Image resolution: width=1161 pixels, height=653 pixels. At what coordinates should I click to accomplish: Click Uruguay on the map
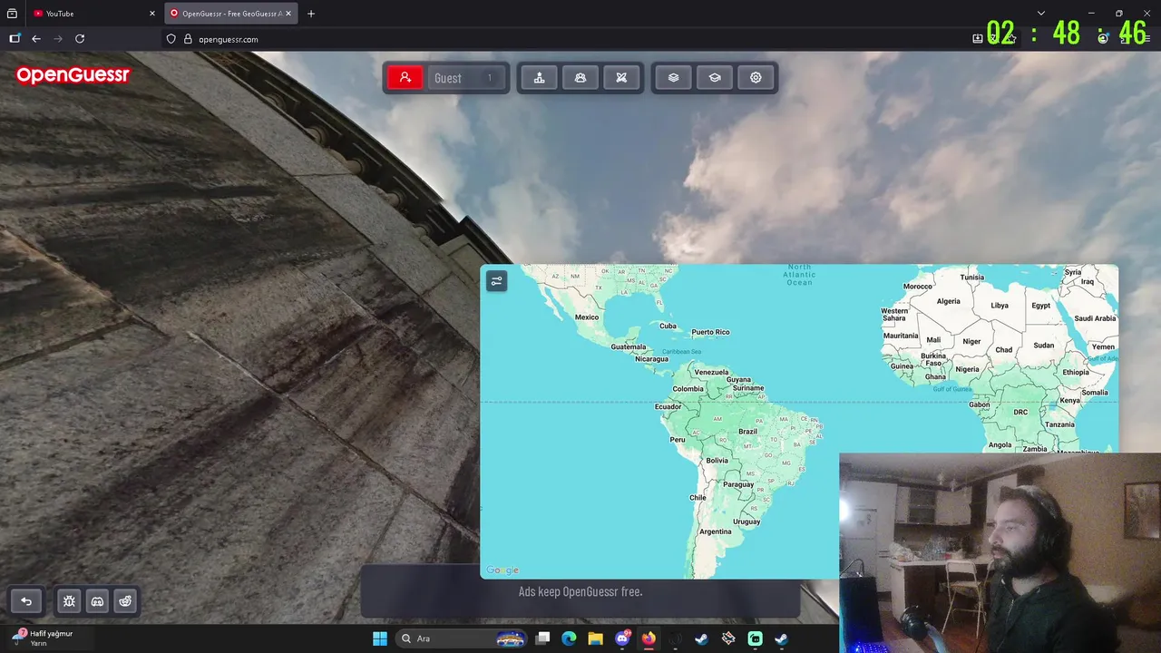click(746, 522)
